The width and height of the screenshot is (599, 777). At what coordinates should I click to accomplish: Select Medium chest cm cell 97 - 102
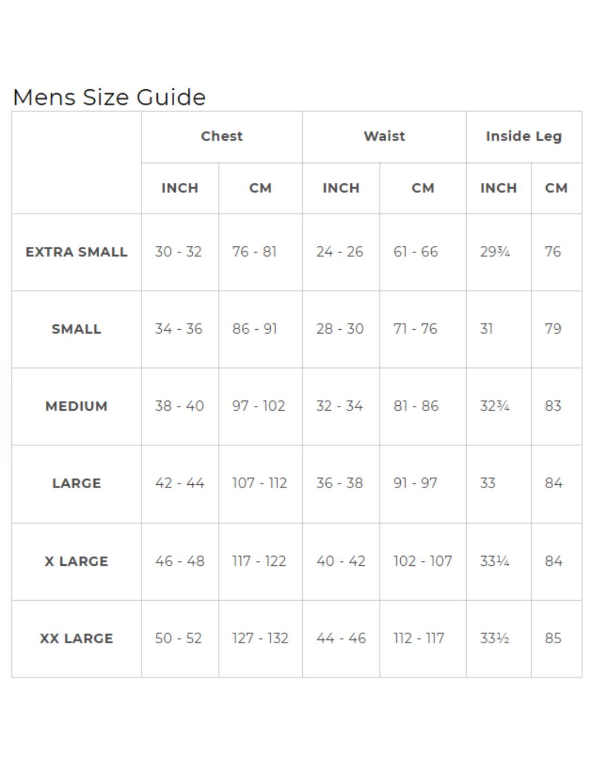259,406
